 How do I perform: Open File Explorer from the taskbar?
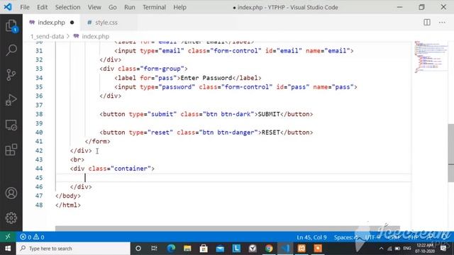pyautogui.click(x=187, y=249)
